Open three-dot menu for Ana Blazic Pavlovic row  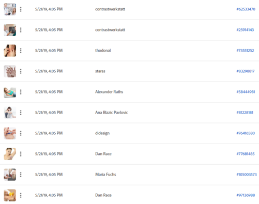(21, 113)
